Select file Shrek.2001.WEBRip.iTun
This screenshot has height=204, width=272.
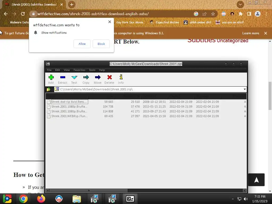69,116
